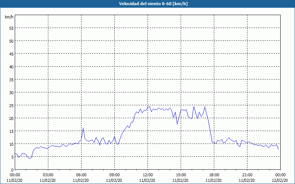The image size is (295, 184).
Task: Click the sharp dip in the line before 15:00
Action: pos(177,124)
